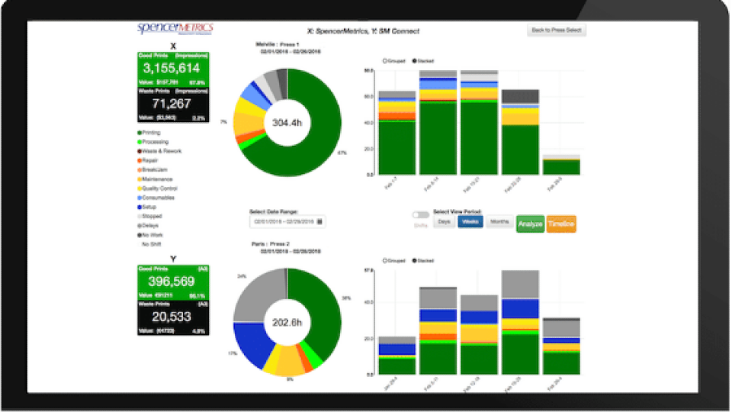The image size is (732, 412).
Task: Toggle the Setup legend marker
Action: [140, 207]
